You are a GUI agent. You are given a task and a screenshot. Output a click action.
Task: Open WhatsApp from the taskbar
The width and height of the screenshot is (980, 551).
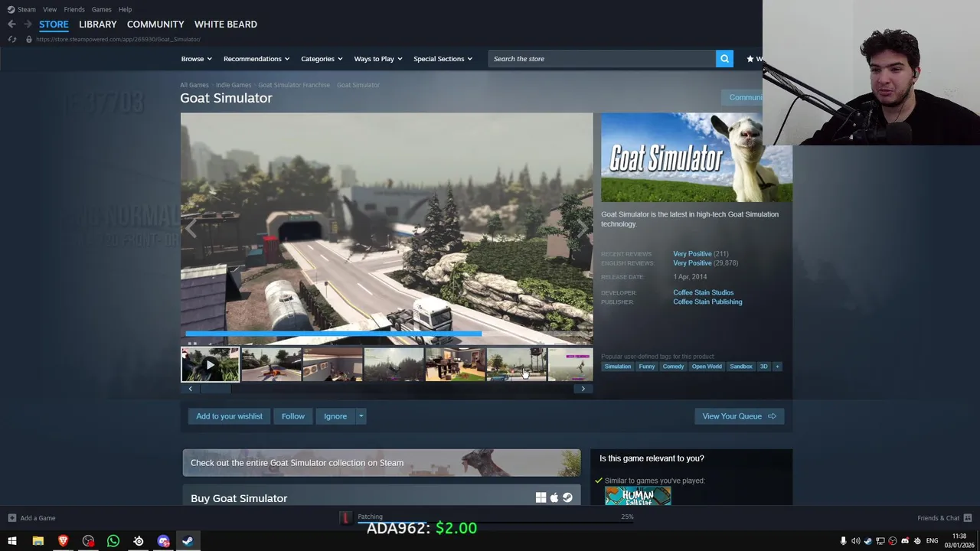pyautogui.click(x=113, y=541)
